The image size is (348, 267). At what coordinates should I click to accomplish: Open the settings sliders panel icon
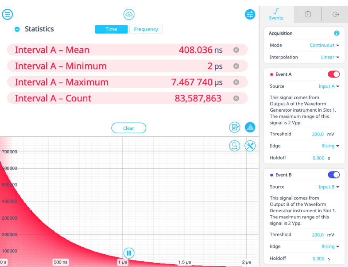[250, 15]
